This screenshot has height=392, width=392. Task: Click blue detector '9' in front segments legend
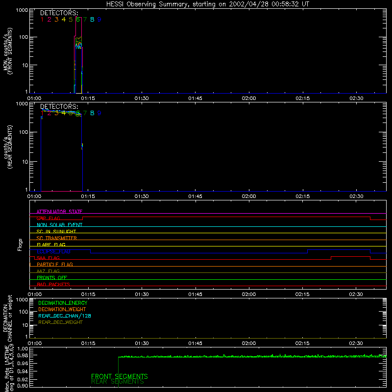(99, 20)
